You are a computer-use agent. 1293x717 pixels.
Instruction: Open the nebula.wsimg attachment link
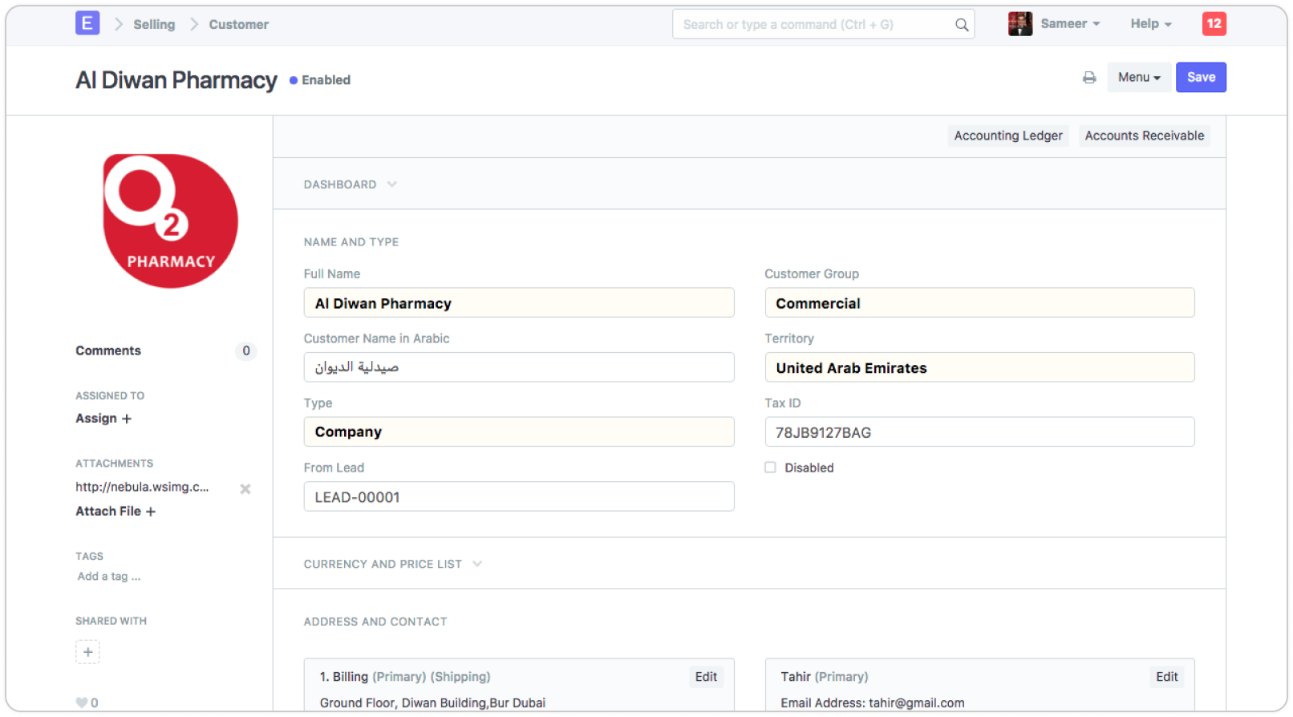click(x=142, y=488)
